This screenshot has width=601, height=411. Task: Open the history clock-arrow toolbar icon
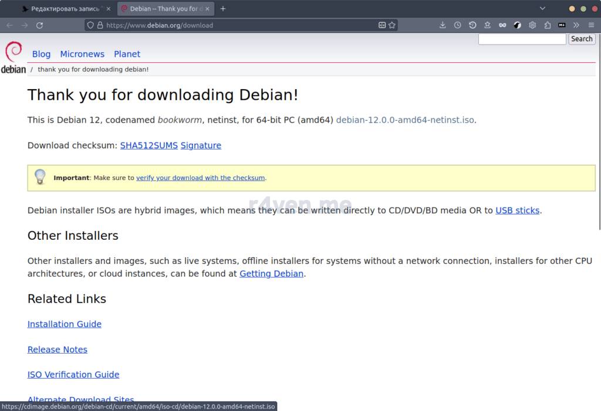472,25
